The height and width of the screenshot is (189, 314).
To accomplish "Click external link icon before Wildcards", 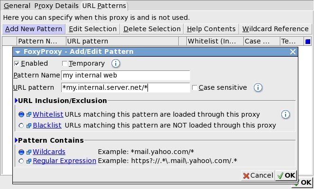I will tap(29, 152).
